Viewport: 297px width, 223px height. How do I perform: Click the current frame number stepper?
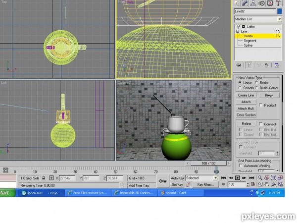(248, 184)
